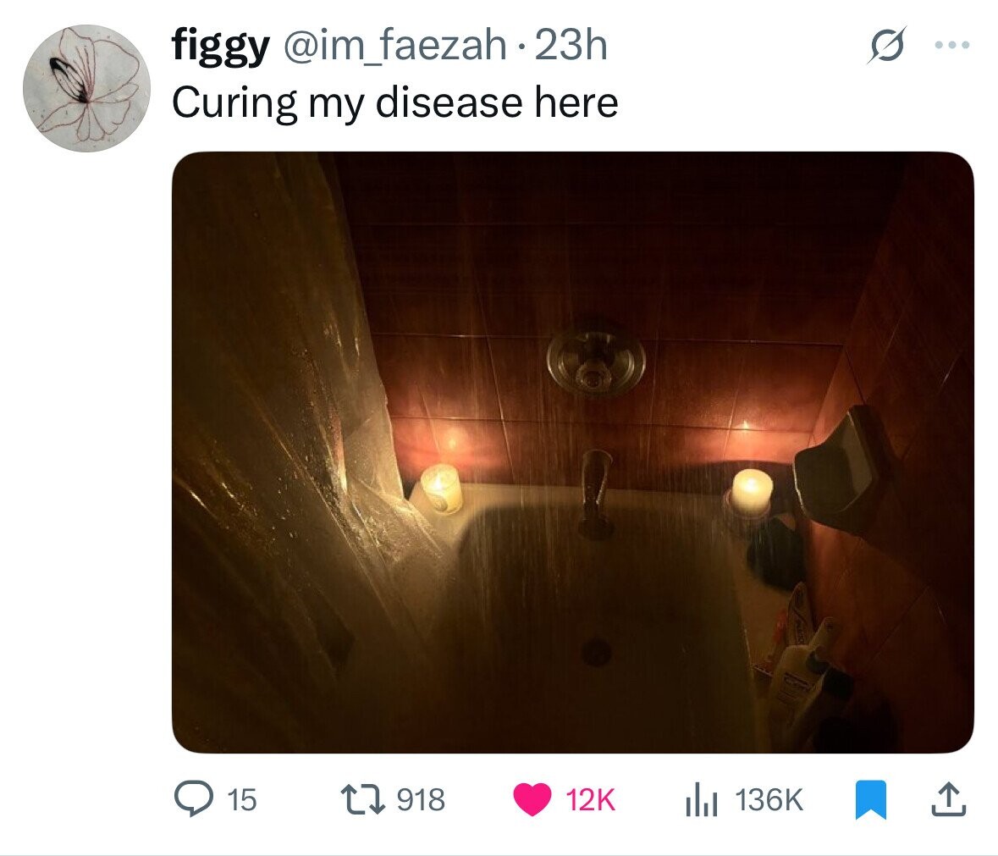Click the 12K likes count

point(591,801)
